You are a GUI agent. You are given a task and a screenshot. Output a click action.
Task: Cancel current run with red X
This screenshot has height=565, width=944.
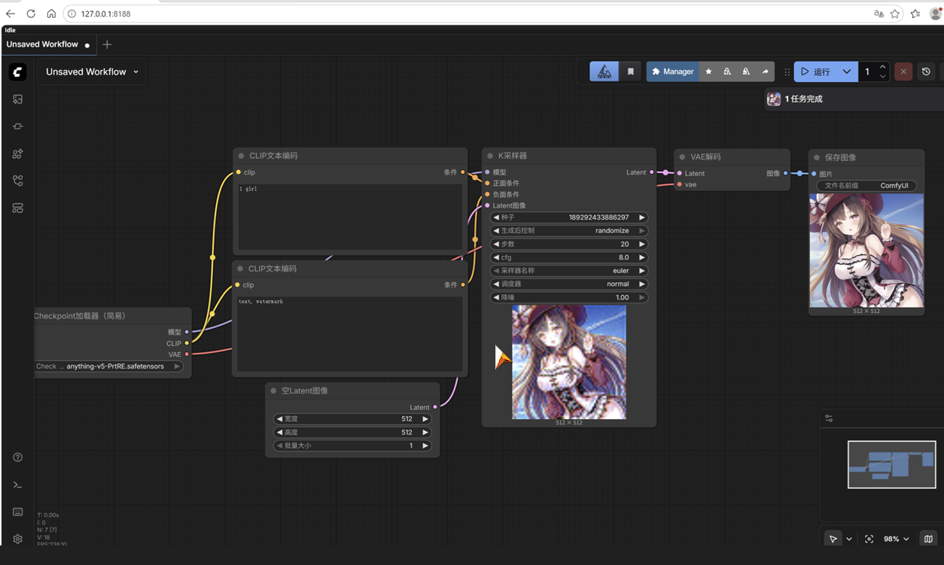coord(903,71)
